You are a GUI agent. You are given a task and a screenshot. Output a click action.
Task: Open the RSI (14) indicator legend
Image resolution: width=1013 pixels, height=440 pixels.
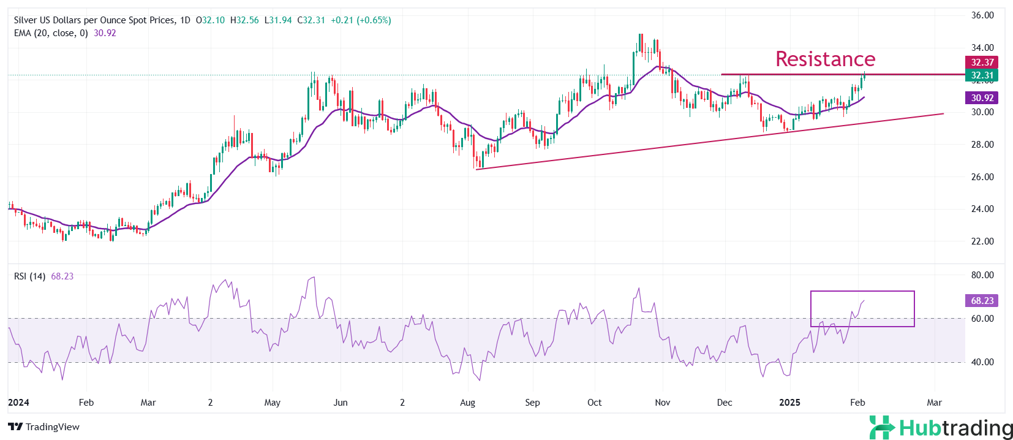click(x=29, y=276)
